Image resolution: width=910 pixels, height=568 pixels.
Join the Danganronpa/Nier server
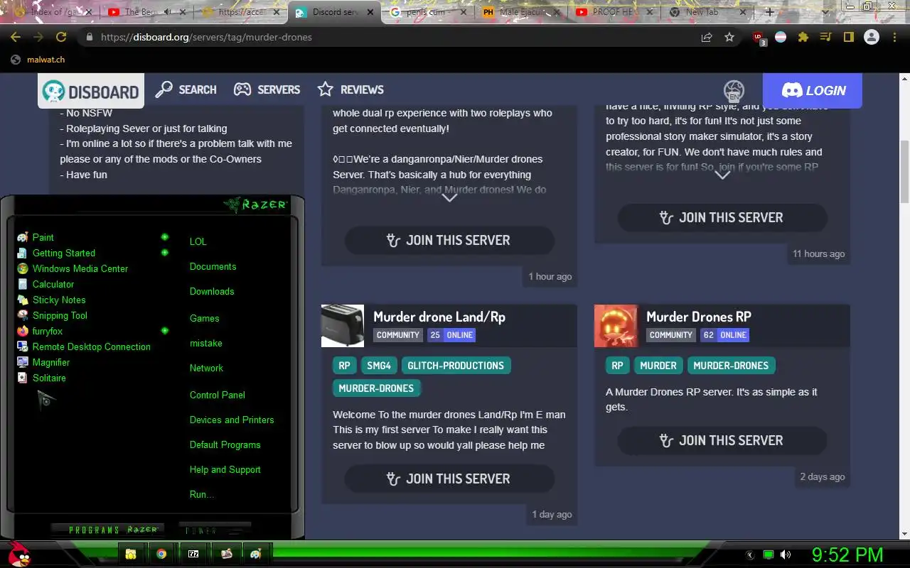[449, 240]
